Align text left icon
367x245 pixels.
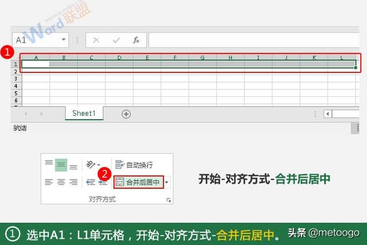coord(49,182)
